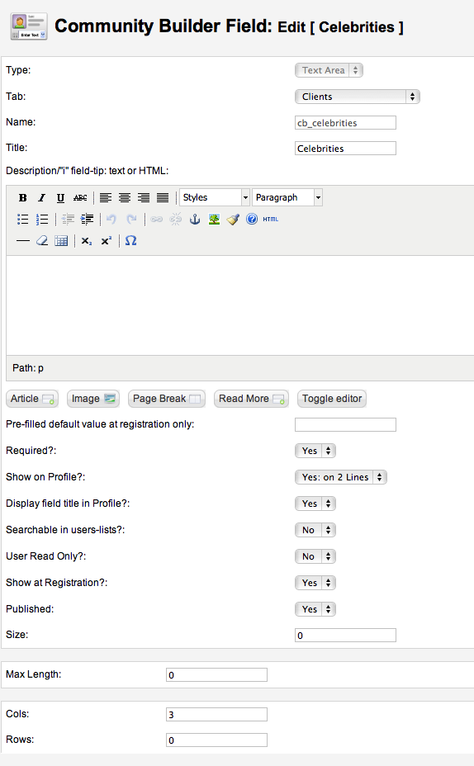Open the insert image tree icon
Image resolution: width=474 pixels, height=766 pixels.
coord(214,220)
